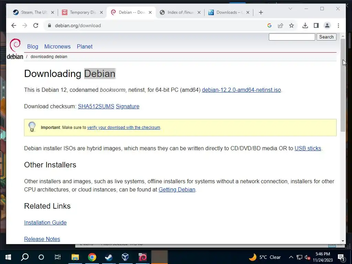The image size is (352, 264).
Task: Open the Installation Guide link
Action: 45,222
